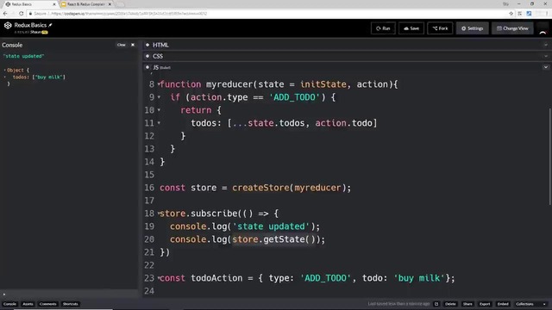Place cursor on line 16 createStore
This screenshot has width=552, height=310.
click(x=261, y=188)
